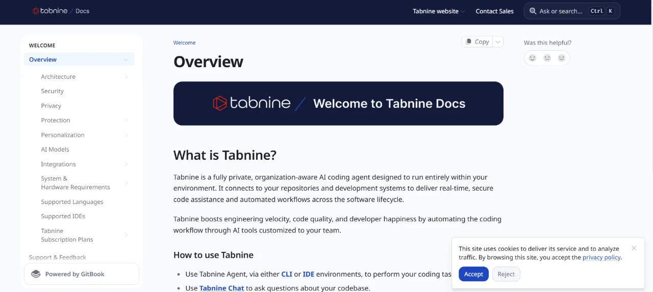Expand the Protection sidebar section
The height and width of the screenshot is (292, 653).
pos(126,121)
